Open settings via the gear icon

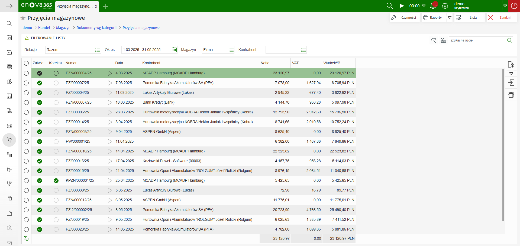pos(445,6)
